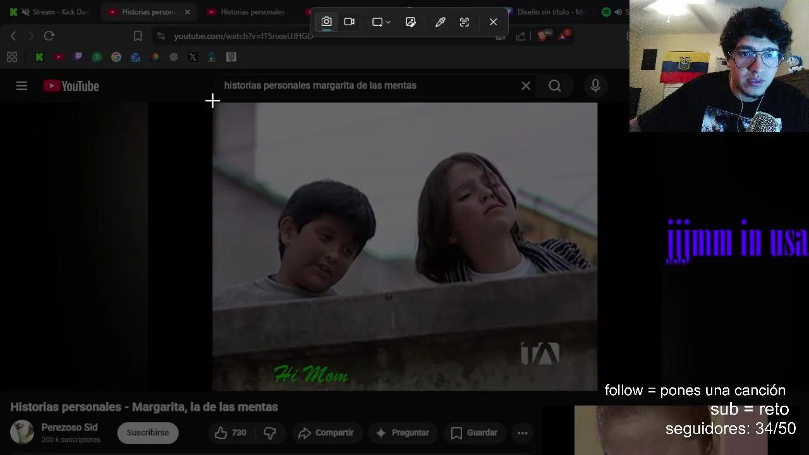Viewport: 809px width, 455px height.
Task: Click the YouTube search magnifier button
Action: (555, 86)
